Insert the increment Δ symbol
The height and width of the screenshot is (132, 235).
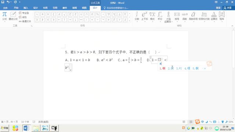click(120, 14)
